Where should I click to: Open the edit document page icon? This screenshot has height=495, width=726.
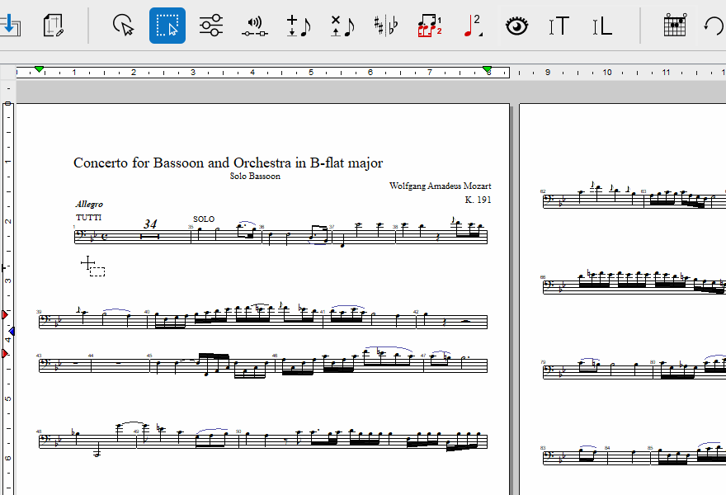click(54, 26)
